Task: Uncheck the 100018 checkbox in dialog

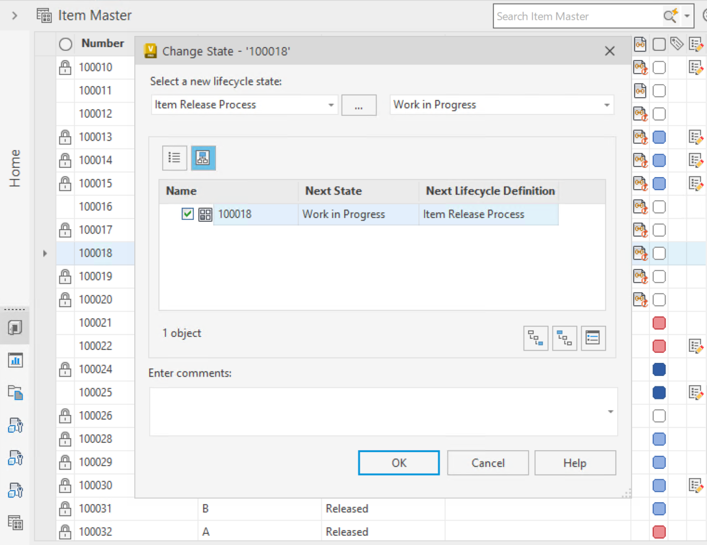Action: coord(188,214)
